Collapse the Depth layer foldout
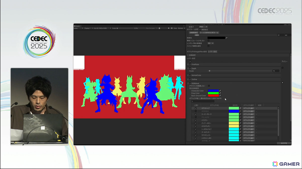The height and width of the screenshot is (169, 302). 188,68
